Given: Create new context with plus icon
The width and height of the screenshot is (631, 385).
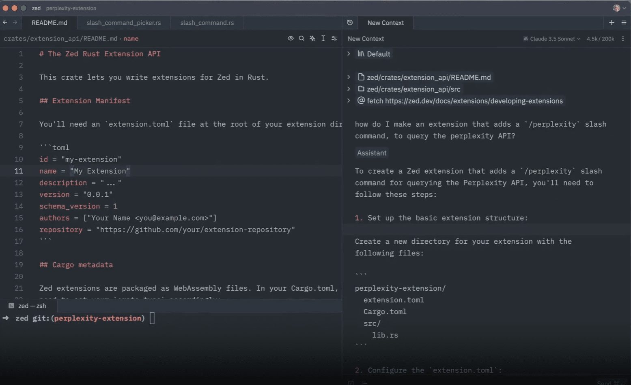Looking at the screenshot, I should 612,23.
